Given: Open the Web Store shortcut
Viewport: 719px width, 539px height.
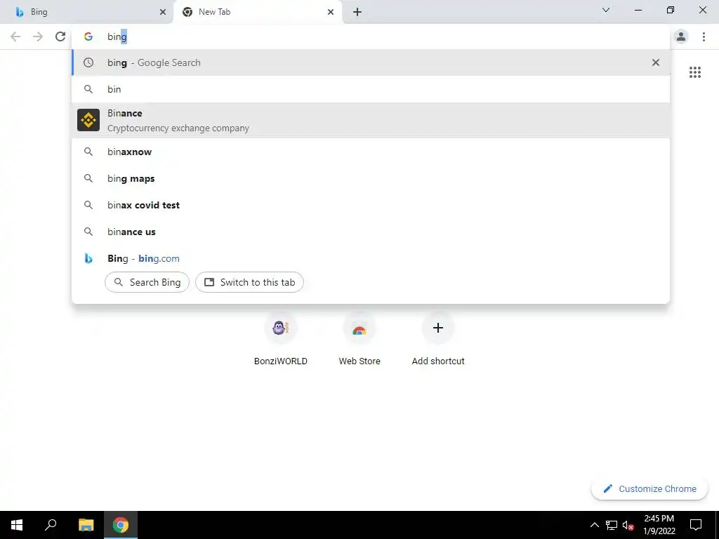Looking at the screenshot, I should coord(359,340).
